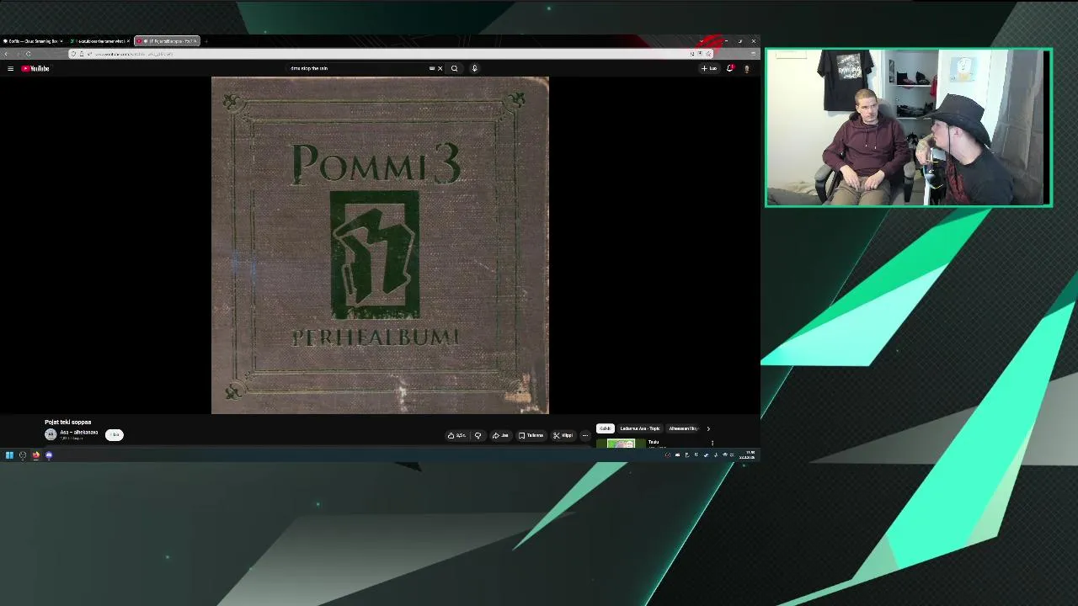Create a clip (Klippi)
1078x606 pixels.
coord(563,435)
